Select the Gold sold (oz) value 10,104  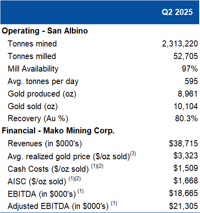185,106
